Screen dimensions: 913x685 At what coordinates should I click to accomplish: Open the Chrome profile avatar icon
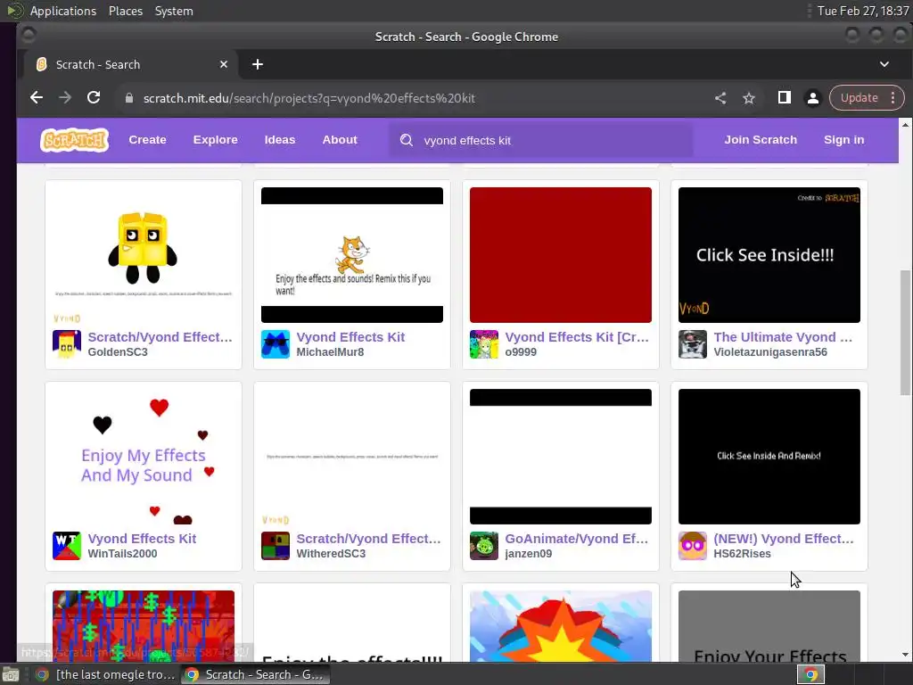tap(813, 98)
